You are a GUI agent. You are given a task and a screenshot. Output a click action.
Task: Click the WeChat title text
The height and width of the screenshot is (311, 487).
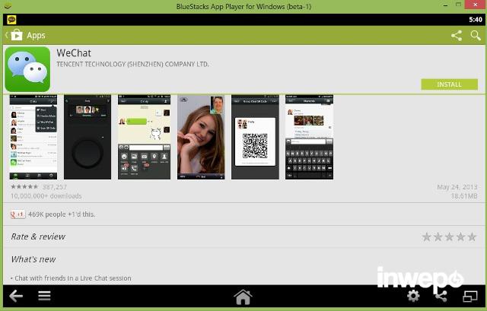[74, 53]
